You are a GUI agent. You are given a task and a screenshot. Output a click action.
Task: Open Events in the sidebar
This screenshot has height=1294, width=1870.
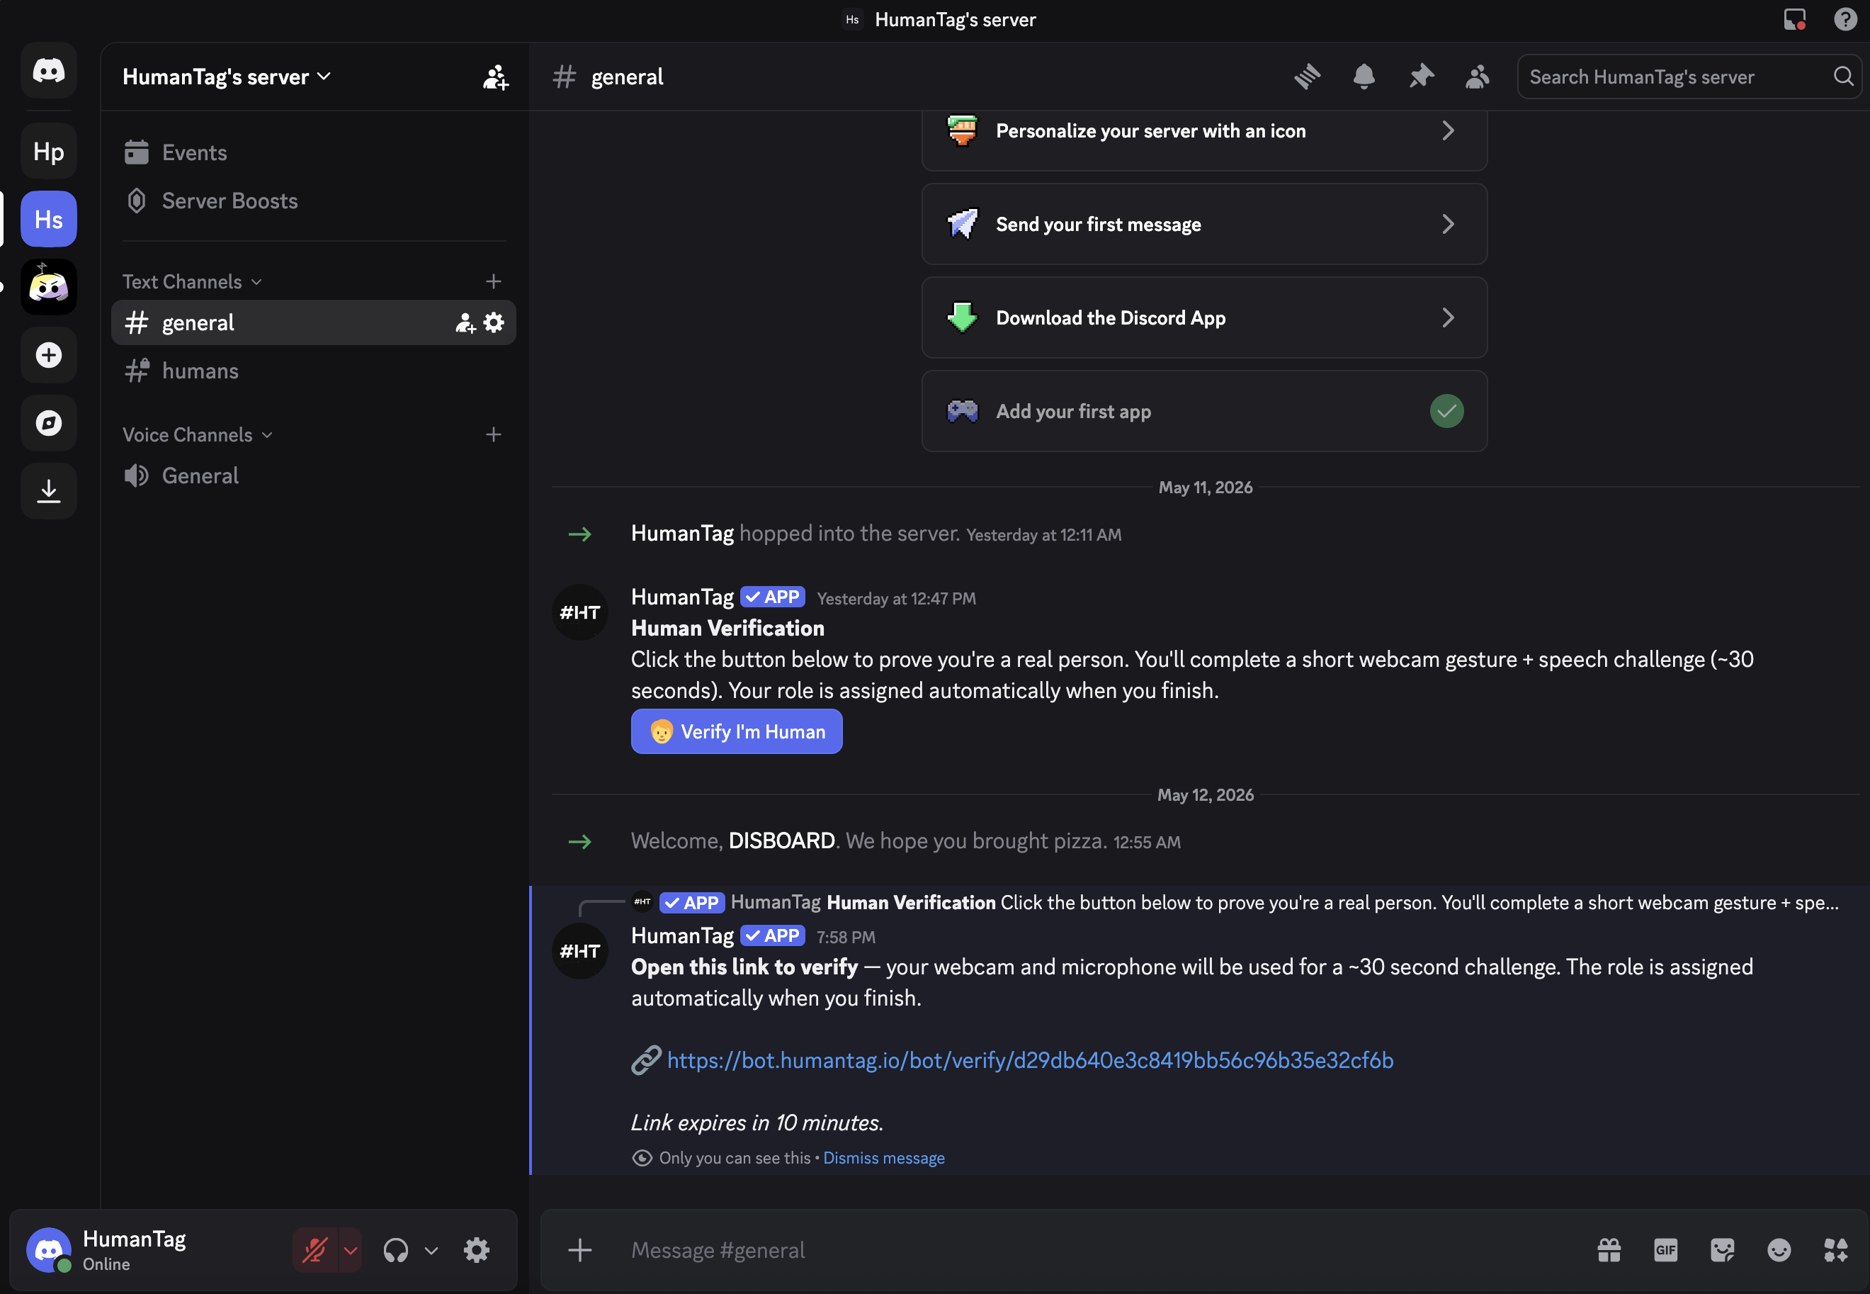[x=314, y=152]
